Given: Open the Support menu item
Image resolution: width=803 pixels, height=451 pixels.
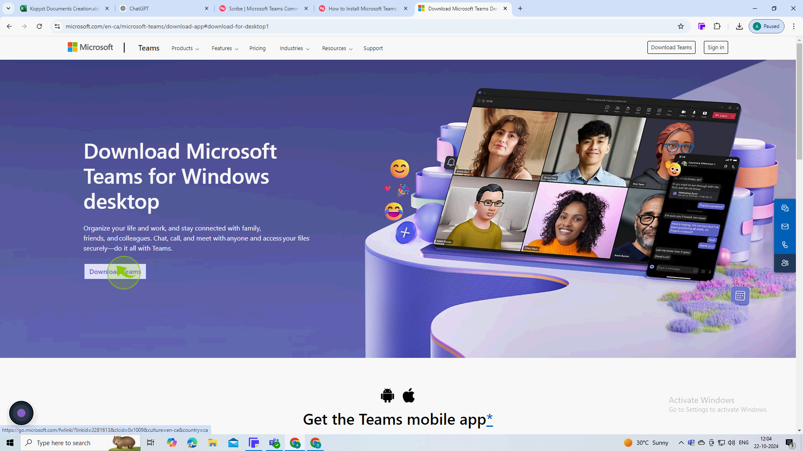Looking at the screenshot, I should click(373, 48).
